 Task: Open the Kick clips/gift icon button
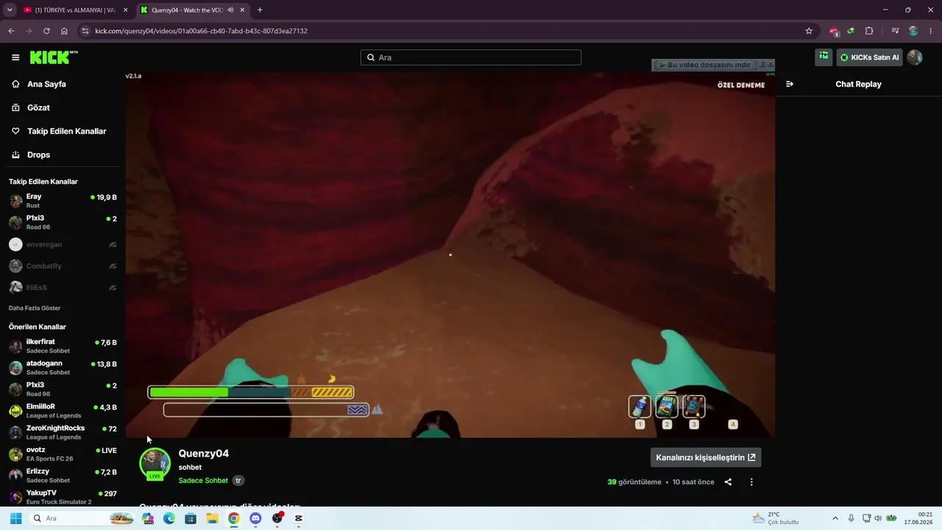coord(824,57)
